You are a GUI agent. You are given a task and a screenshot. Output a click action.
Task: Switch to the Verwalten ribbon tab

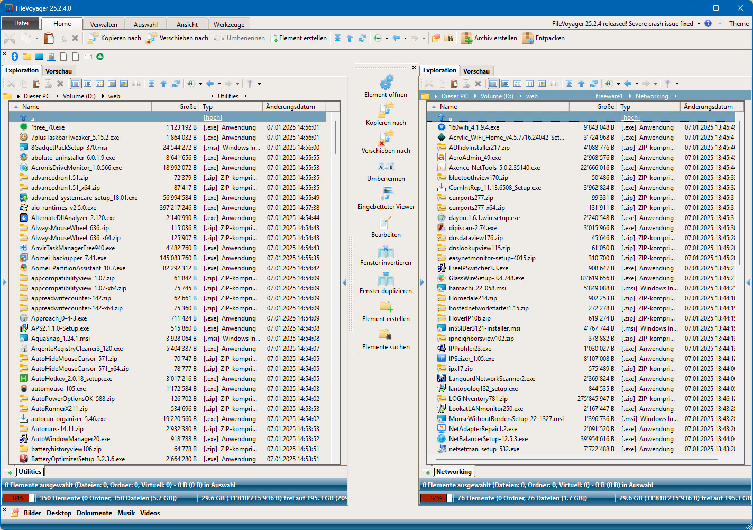click(x=104, y=24)
